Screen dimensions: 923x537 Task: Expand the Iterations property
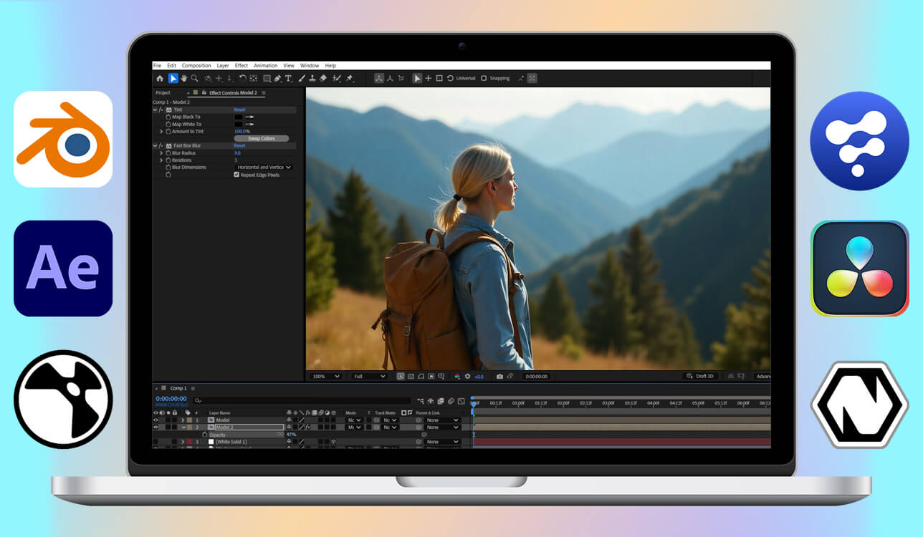[x=161, y=160]
